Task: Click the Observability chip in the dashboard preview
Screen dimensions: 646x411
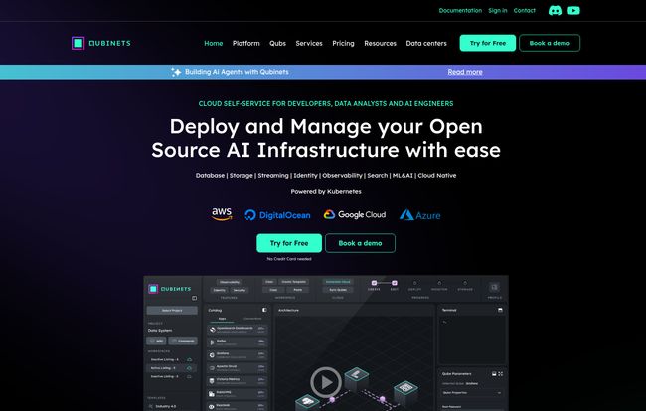Action: click(x=230, y=282)
